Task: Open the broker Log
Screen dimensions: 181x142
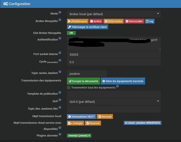Action: point(150,21)
